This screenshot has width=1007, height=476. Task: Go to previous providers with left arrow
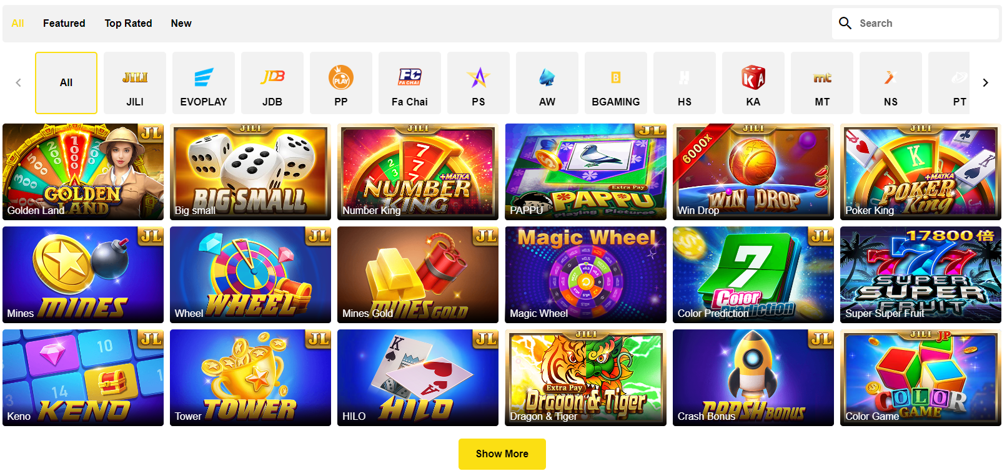point(18,82)
